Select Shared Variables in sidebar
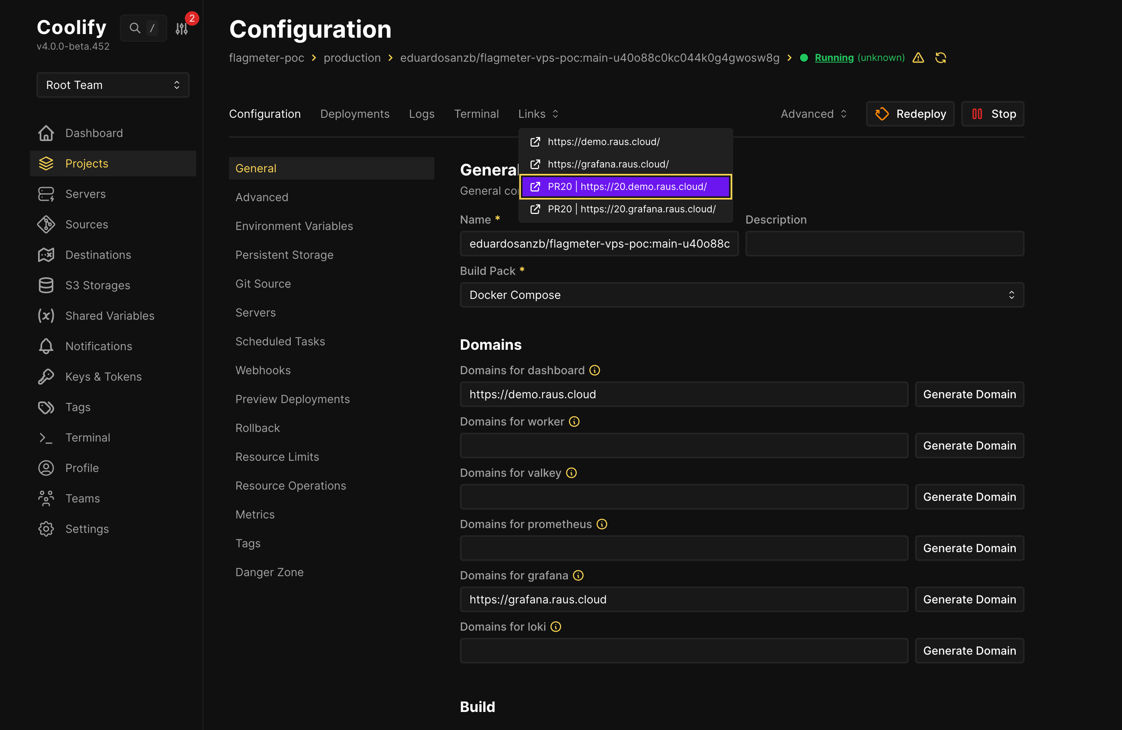This screenshot has height=730, width=1122. [x=109, y=316]
